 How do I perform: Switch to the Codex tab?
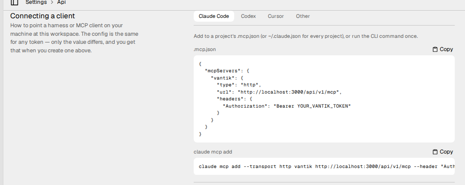pos(248,16)
